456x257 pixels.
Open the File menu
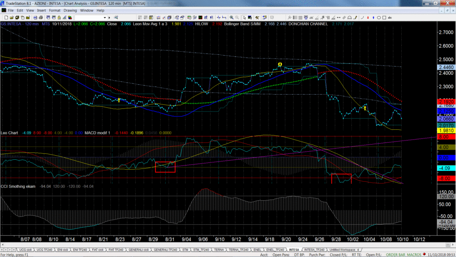pos(11,11)
